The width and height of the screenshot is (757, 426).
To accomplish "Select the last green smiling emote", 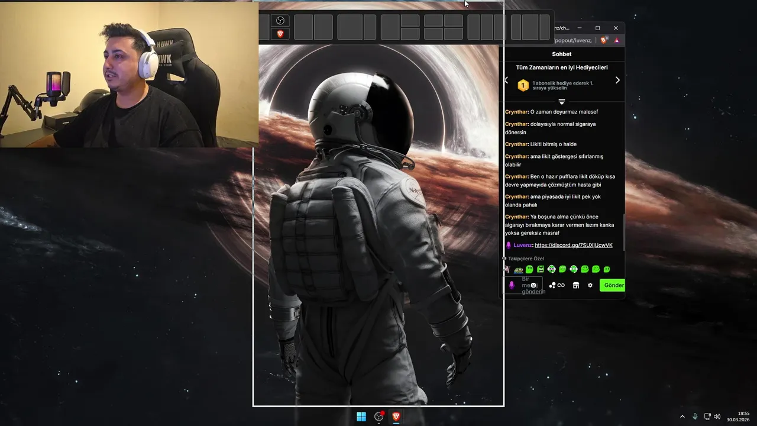I will [x=607, y=269].
